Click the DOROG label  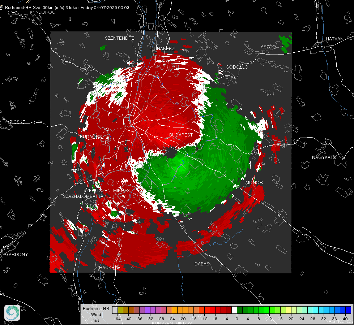47,12
